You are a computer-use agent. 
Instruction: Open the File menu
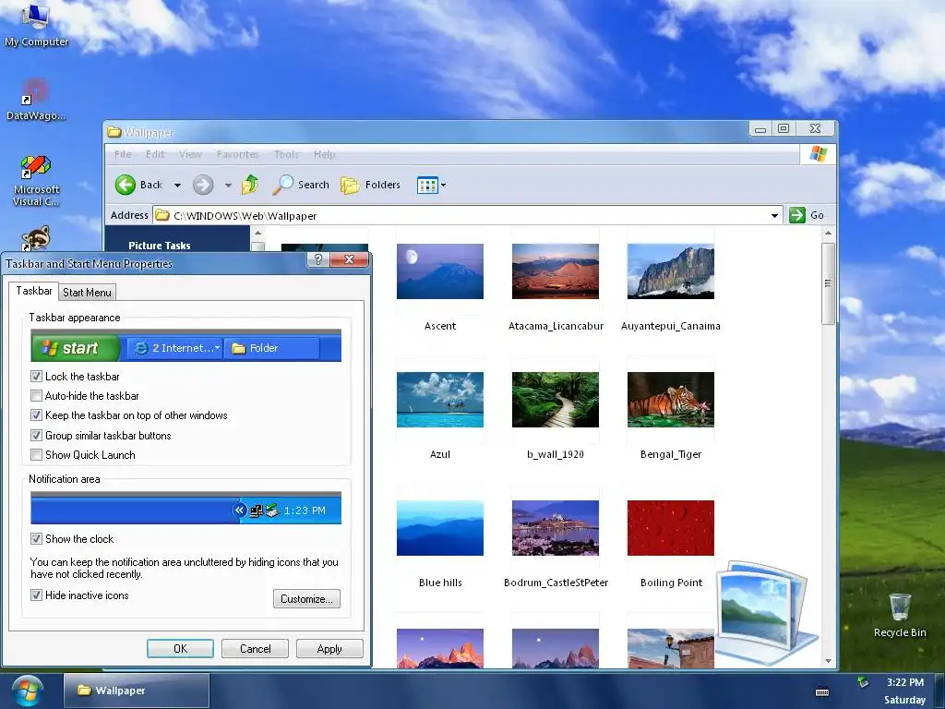[x=123, y=154]
